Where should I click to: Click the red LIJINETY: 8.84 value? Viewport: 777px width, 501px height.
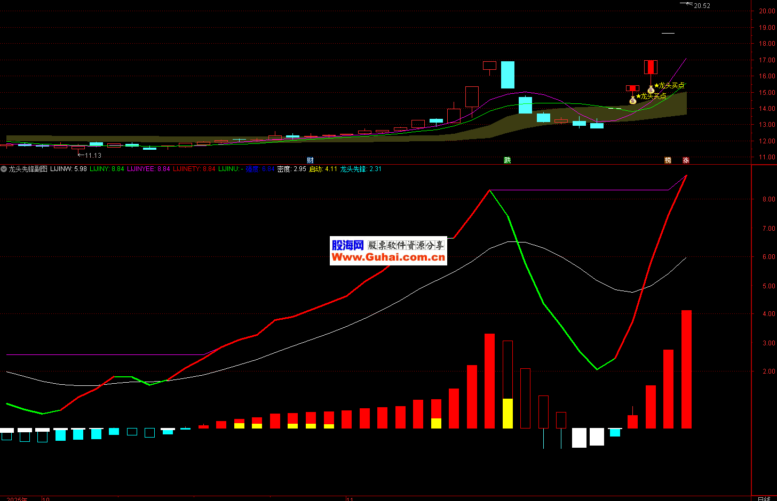point(194,169)
